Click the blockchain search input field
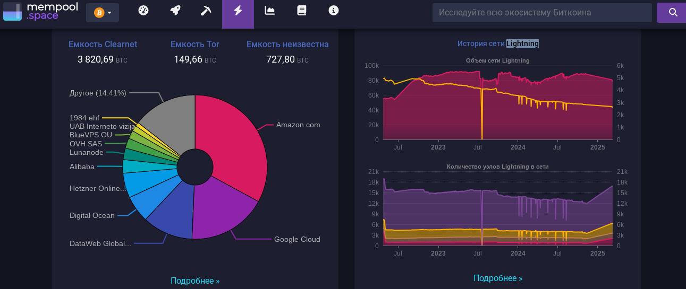 [542, 13]
